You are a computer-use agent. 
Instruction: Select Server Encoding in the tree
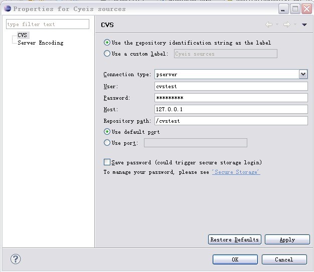[x=40, y=43]
